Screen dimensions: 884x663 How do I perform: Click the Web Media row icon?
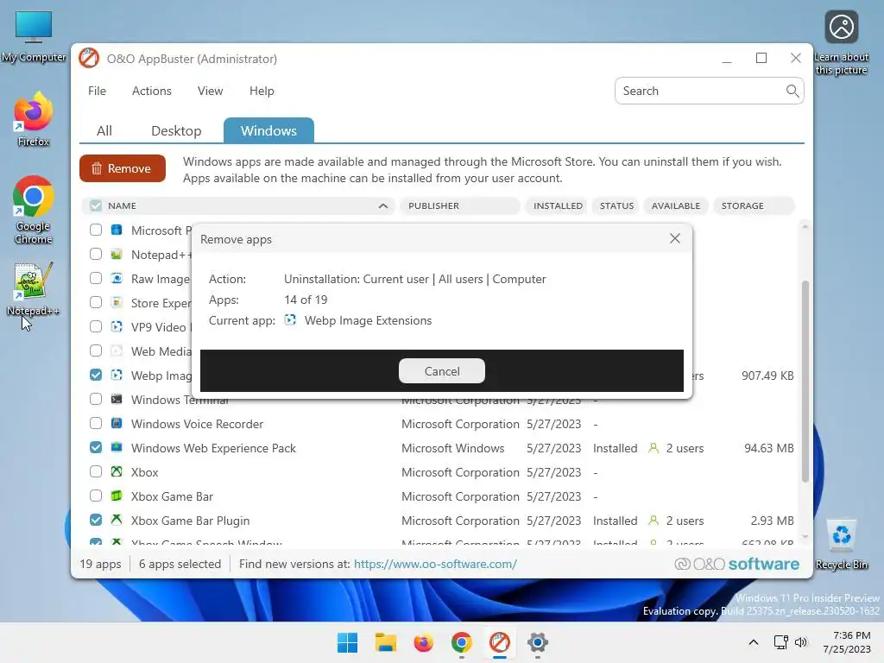coord(117,351)
